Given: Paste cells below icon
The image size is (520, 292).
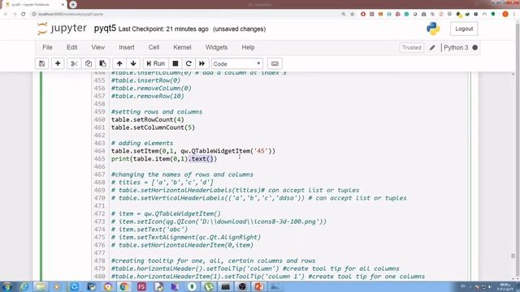Looking at the screenshot, I should (102, 63).
